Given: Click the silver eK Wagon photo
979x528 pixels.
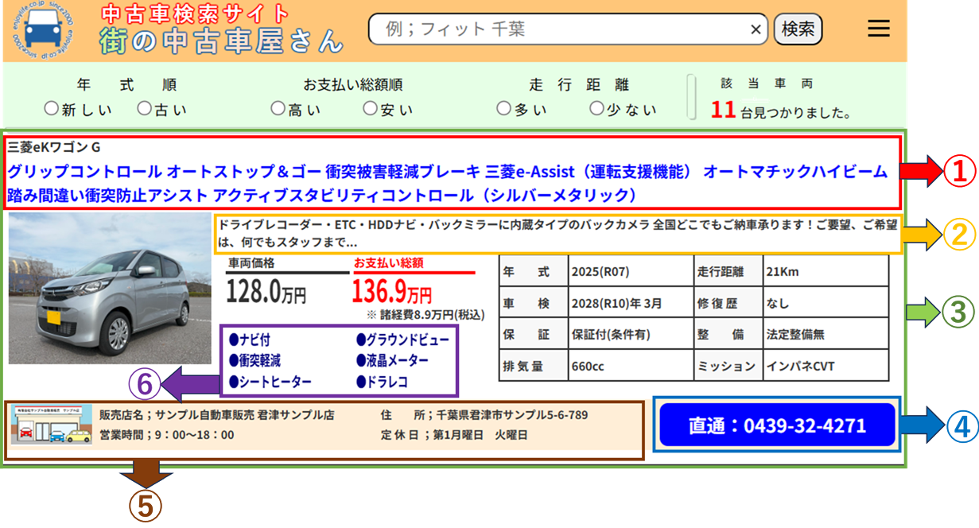Looking at the screenshot, I should click(x=109, y=288).
